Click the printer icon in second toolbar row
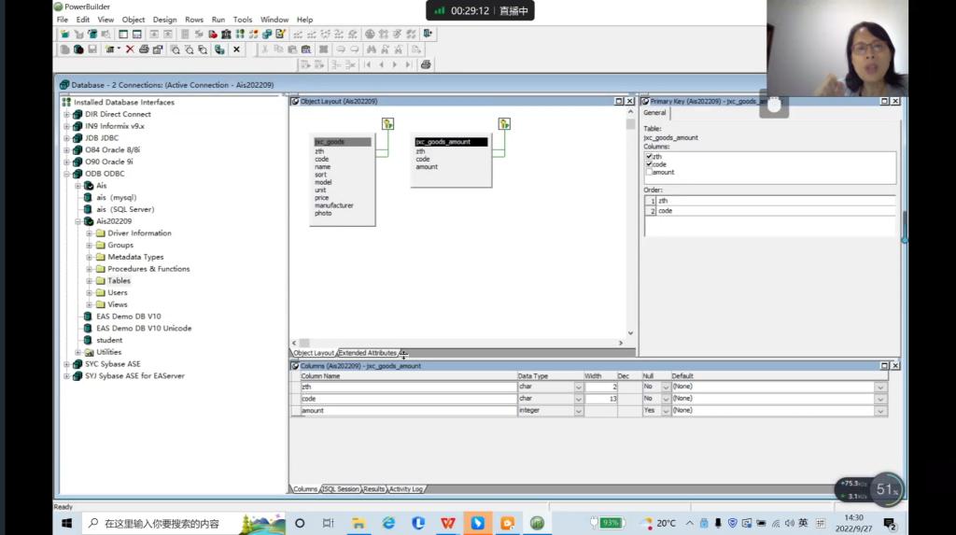This screenshot has width=956, height=535. tap(144, 49)
